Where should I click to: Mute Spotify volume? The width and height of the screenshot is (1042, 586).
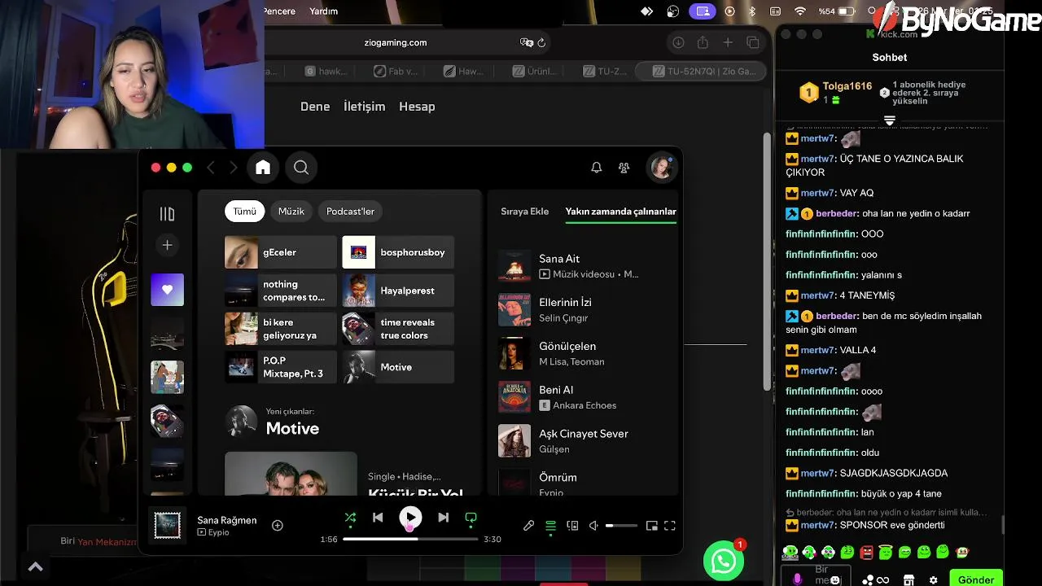tap(593, 526)
